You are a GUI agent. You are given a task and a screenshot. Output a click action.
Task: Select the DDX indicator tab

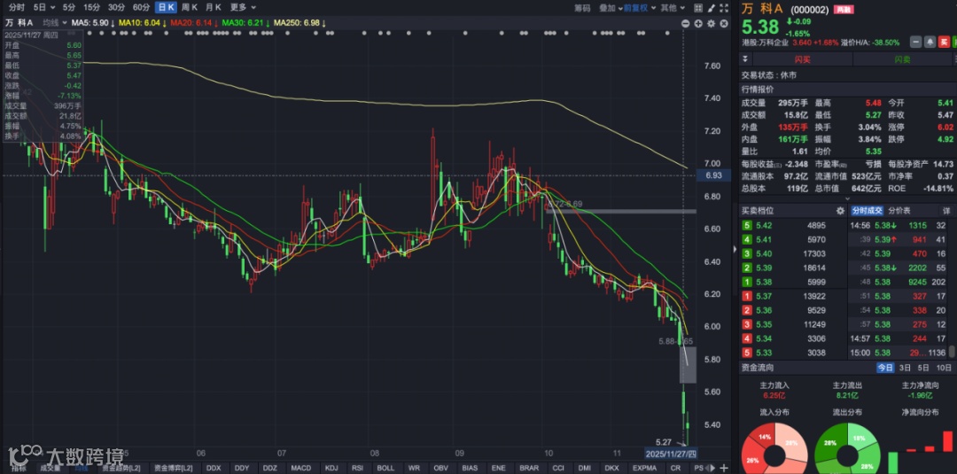pyautogui.click(x=214, y=468)
